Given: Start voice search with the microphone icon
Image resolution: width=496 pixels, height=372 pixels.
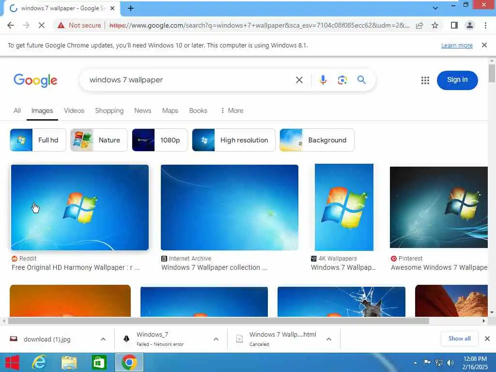Looking at the screenshot, I should click(x=323, y=80).
